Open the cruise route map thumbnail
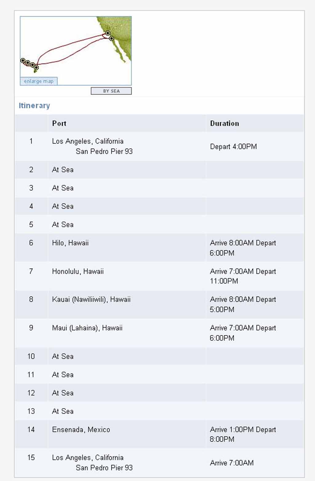Screen dimensions: 315x481 coord(76,51)
